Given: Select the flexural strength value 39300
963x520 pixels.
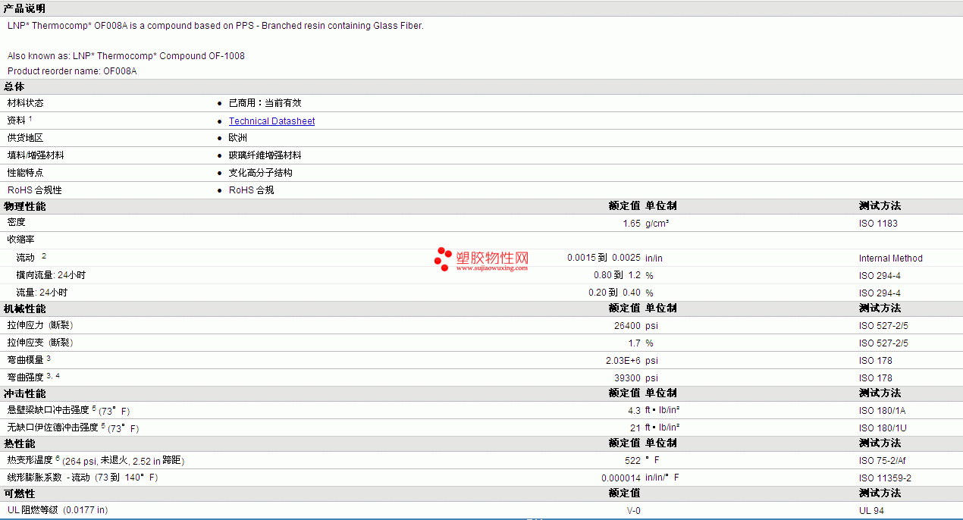Looking at the screenshot, I should click(x=628, y=378).
